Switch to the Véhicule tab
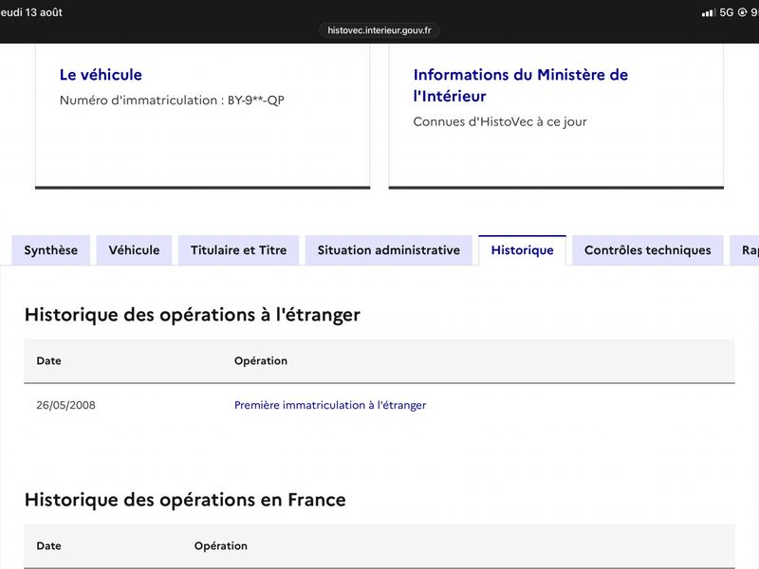The height and width of the screenshot is (569, 759). (x=134, y=250)
